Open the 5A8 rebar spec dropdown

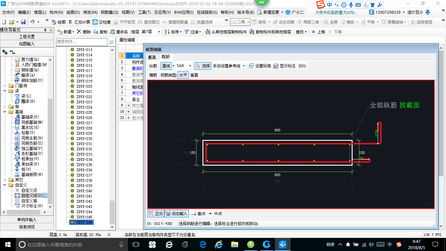click(190, 66)
